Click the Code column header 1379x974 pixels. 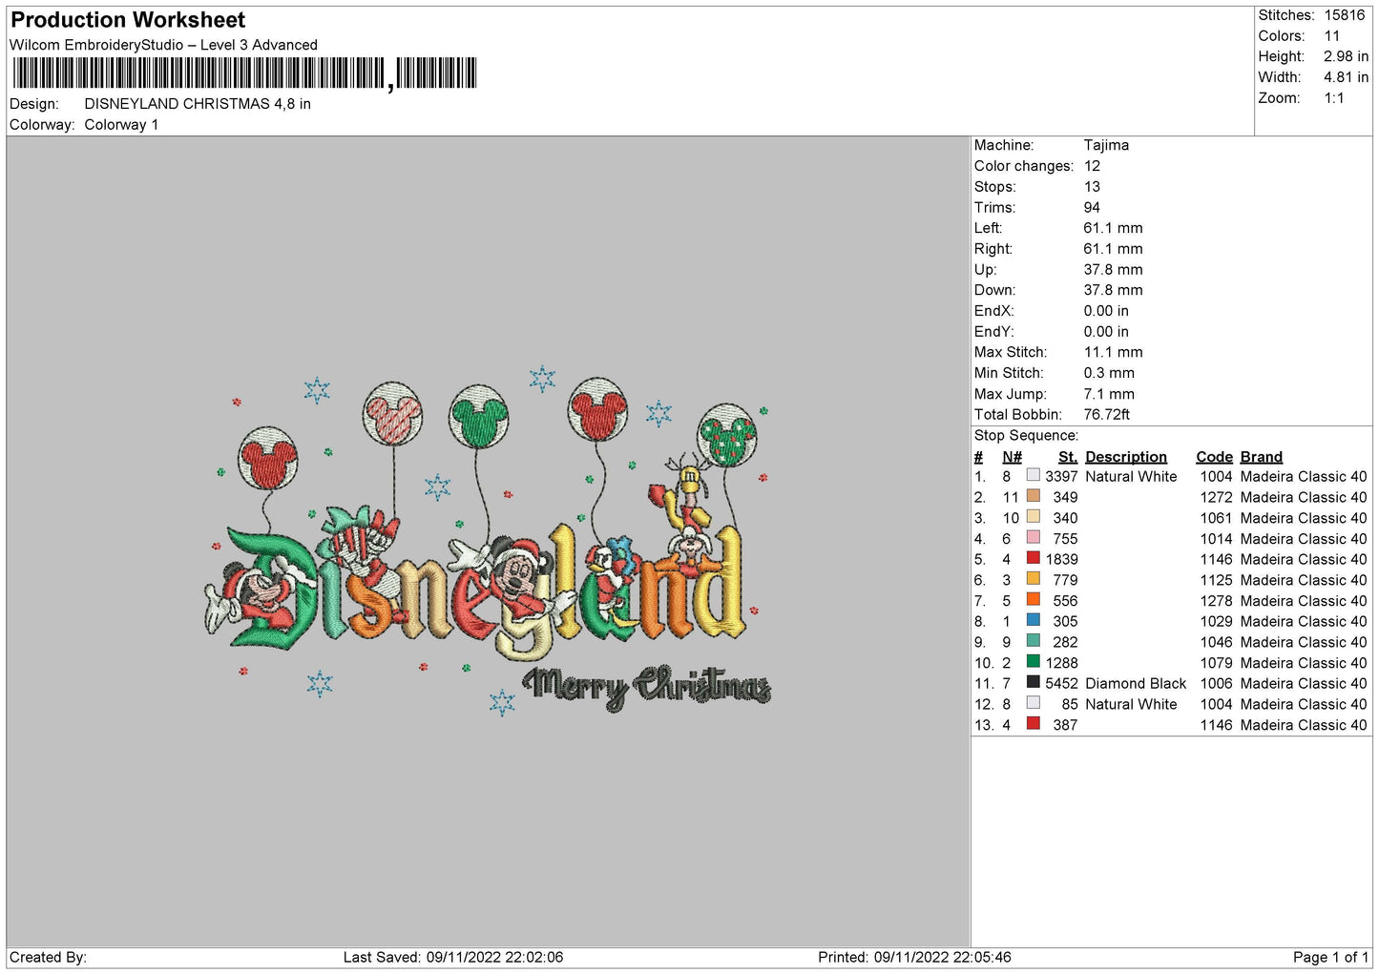[1214, 457]
